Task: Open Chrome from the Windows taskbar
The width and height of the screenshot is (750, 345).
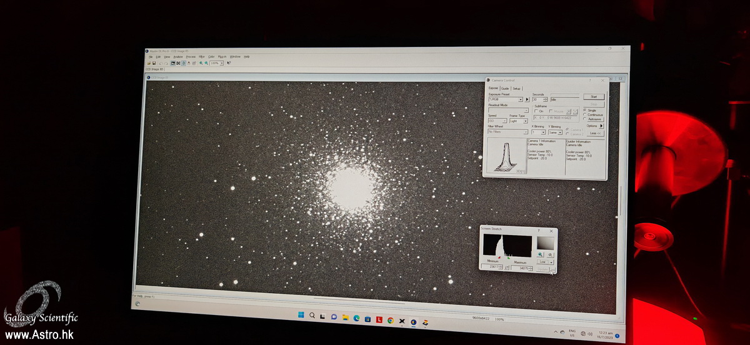Action: tap(390, 320)
